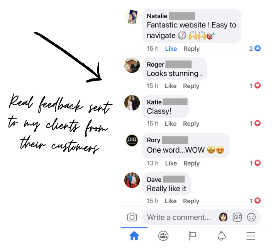Like Roger's 'Looks stunning' comment
The width and height of the screenshot is (278, 252).
point(171,86)
